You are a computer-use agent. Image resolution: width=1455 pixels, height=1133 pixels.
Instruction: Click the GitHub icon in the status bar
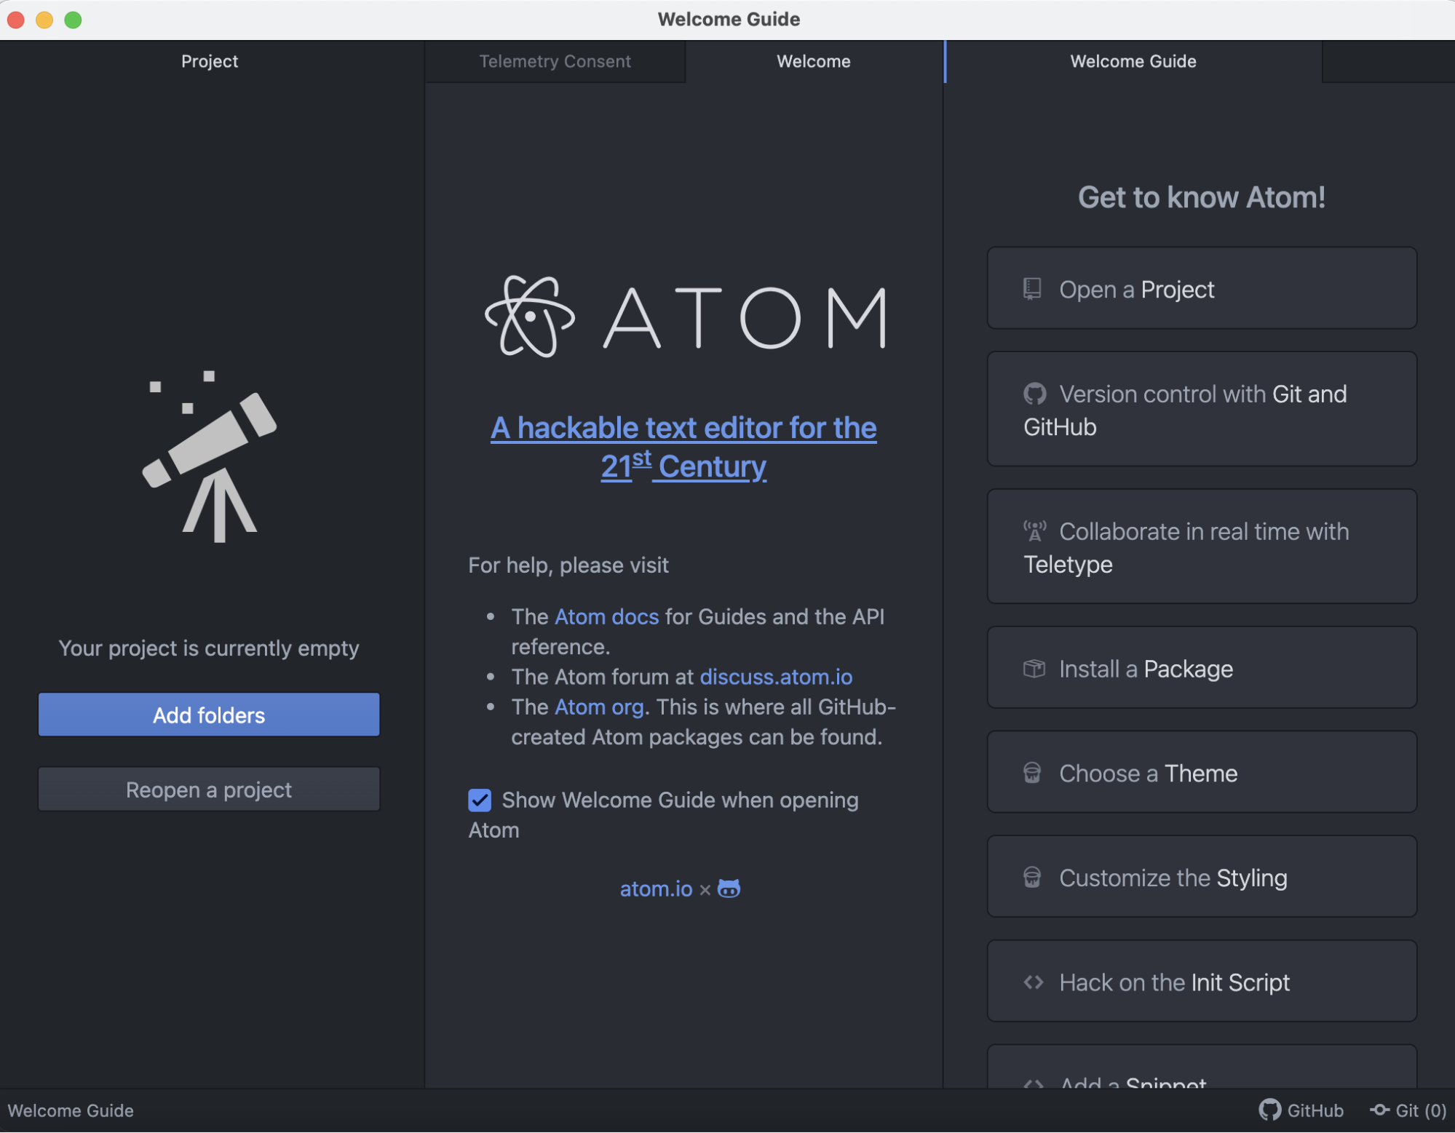coord(1269,1110)
